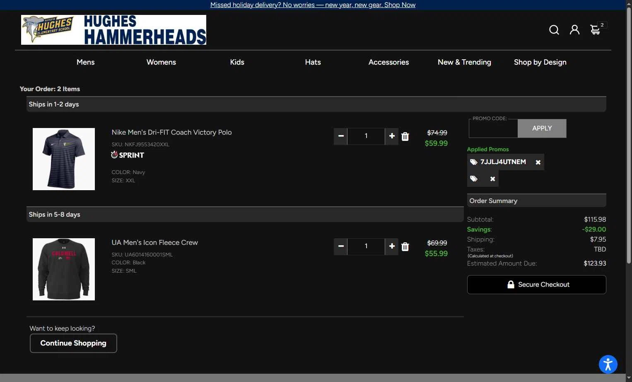Click the SKU: UA6014160001SML text
Screen dimensions: 632x382
click(x=142, y=255)
